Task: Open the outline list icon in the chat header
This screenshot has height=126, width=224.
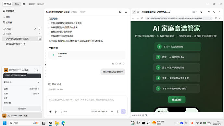Action: point(126,12)
